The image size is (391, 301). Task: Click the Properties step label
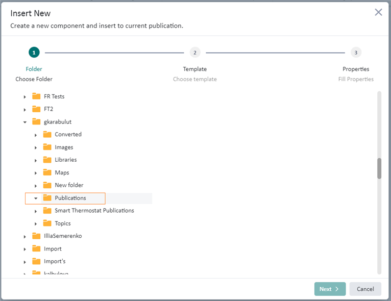[356, 69]
